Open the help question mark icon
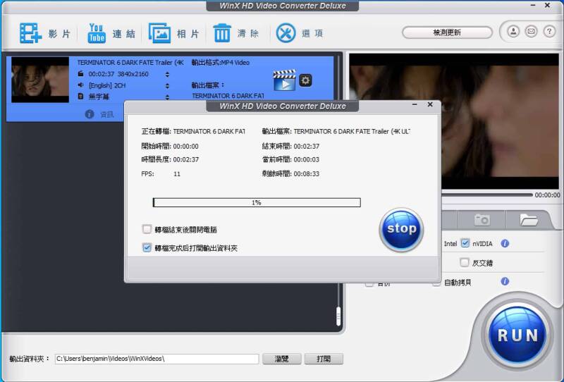Image resolution: width=564 pixels, height=382 pixels. pos(549,32)
